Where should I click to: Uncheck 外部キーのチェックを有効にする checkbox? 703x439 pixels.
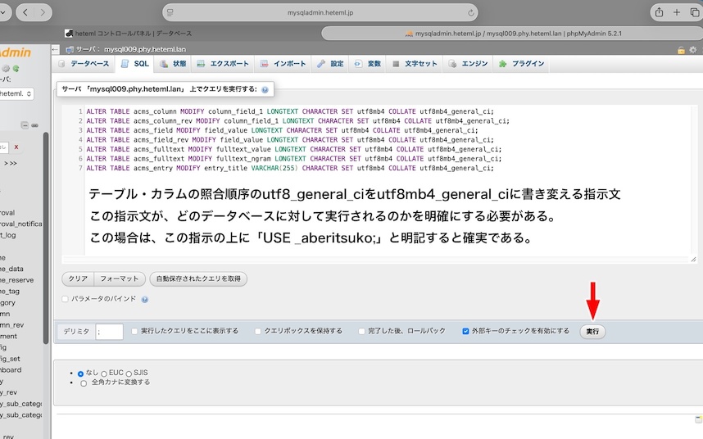[x=465, y=332]
